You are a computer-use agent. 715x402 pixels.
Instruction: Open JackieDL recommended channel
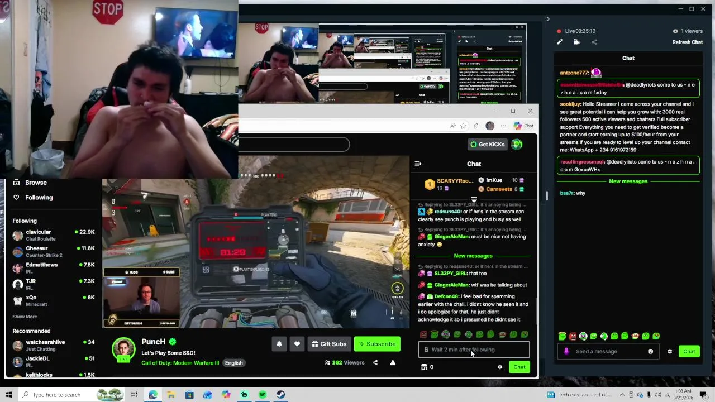point(54,362)
